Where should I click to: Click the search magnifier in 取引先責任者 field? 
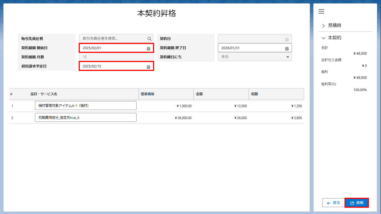150,38
